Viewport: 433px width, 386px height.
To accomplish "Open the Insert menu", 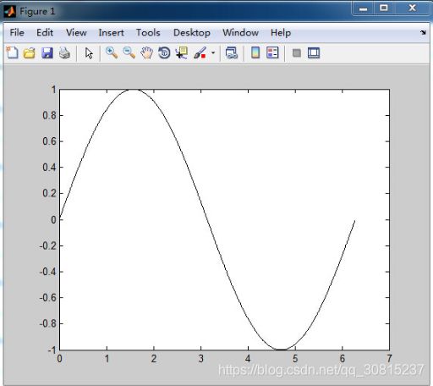I will (111, 33).
